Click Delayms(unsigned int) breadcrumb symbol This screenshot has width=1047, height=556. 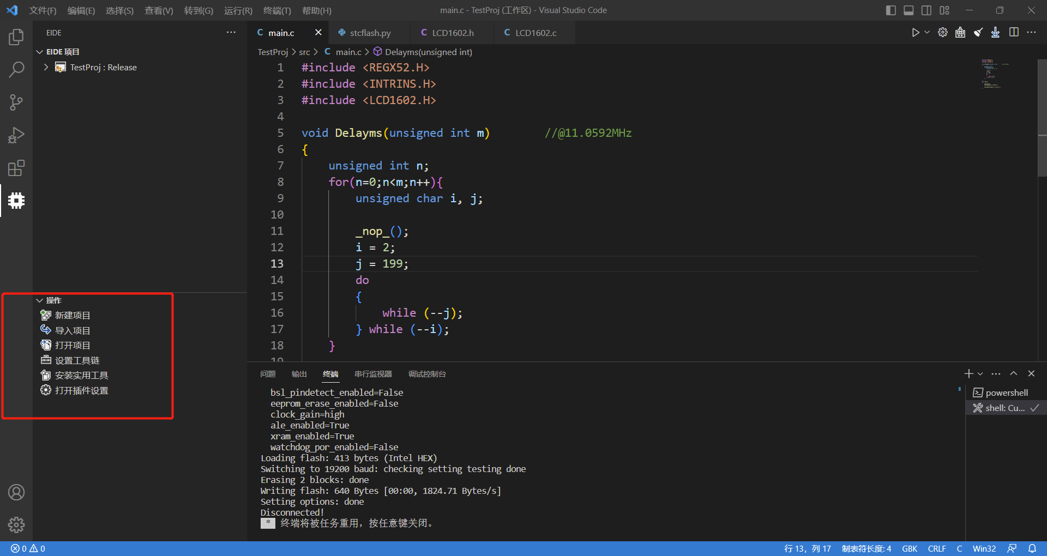coord(429,52)
